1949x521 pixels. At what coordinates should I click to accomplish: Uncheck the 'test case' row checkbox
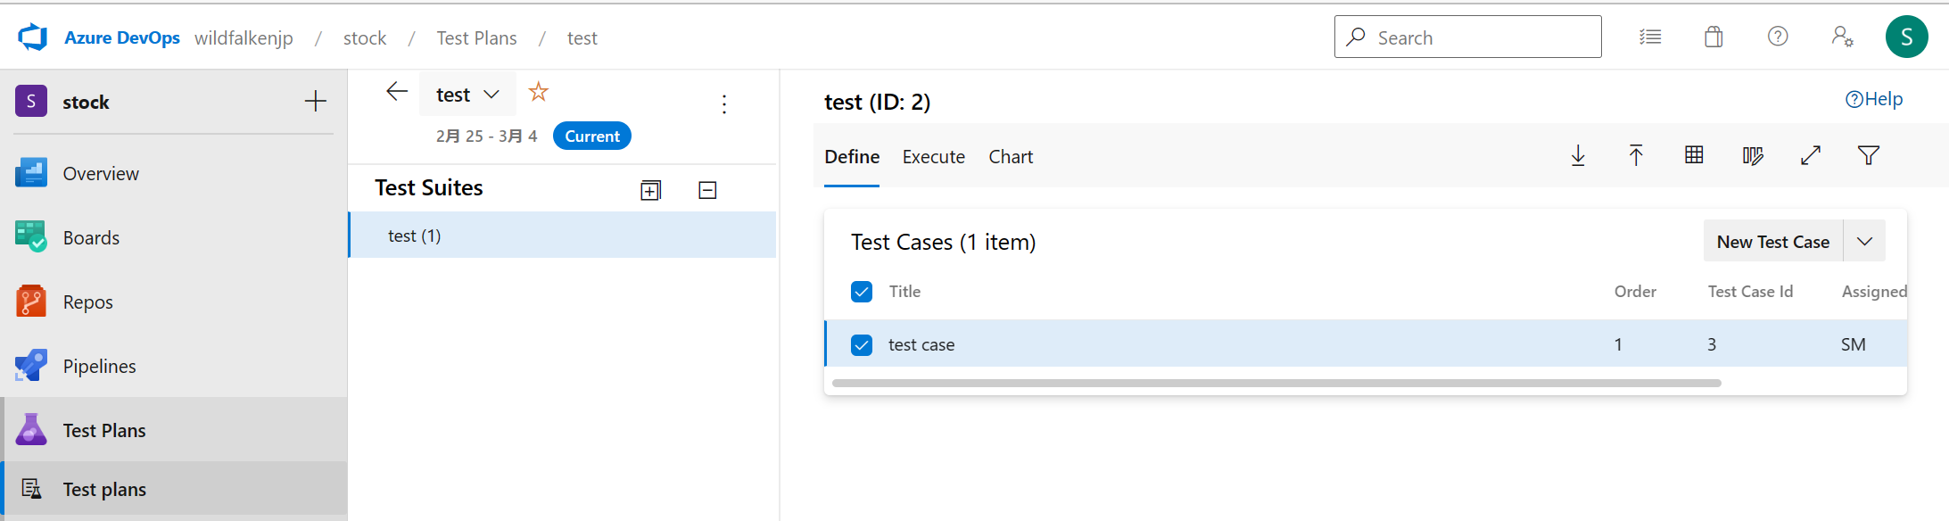862,345
